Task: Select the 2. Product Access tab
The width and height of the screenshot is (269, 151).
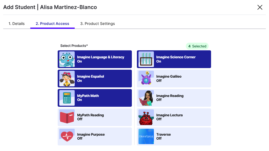Action: tap(52, 24)
